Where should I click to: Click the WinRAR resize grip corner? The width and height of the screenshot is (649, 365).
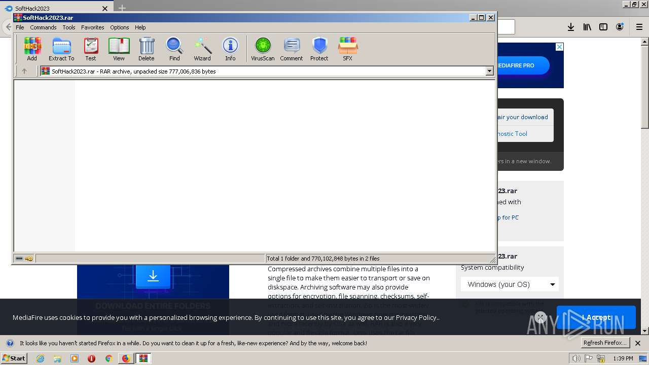point(492,260)
